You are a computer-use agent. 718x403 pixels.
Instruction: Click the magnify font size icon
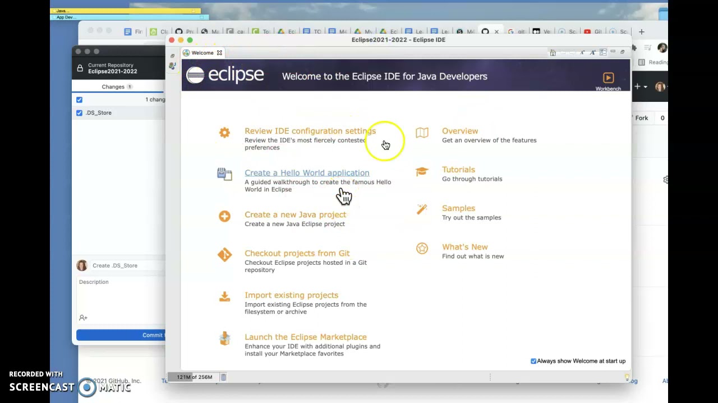pos(593,53)
